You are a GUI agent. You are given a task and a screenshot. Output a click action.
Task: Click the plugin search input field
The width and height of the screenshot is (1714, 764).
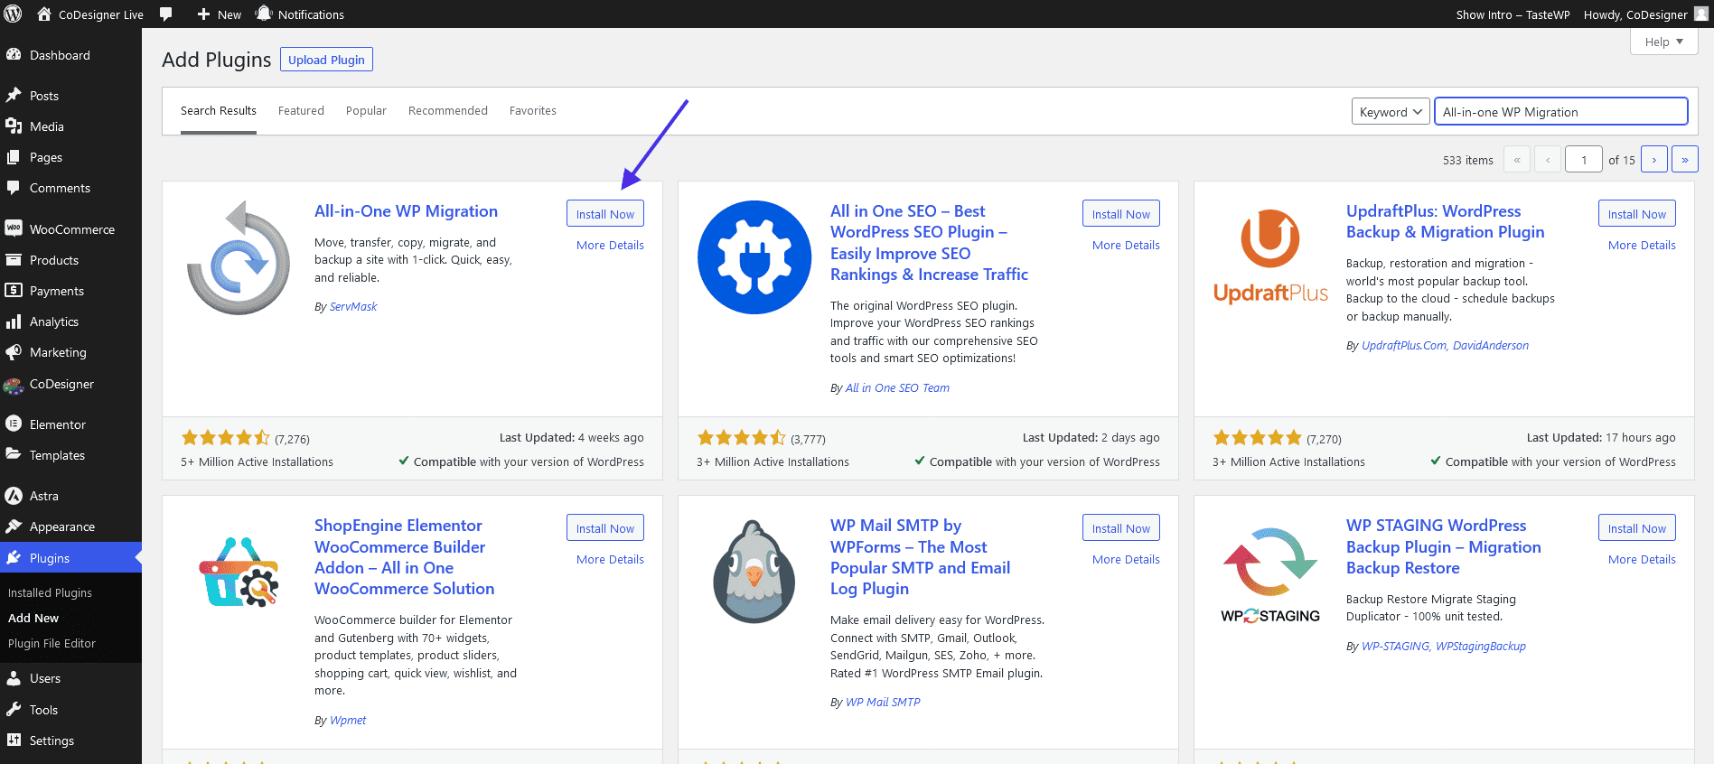tap(1560, 112)
